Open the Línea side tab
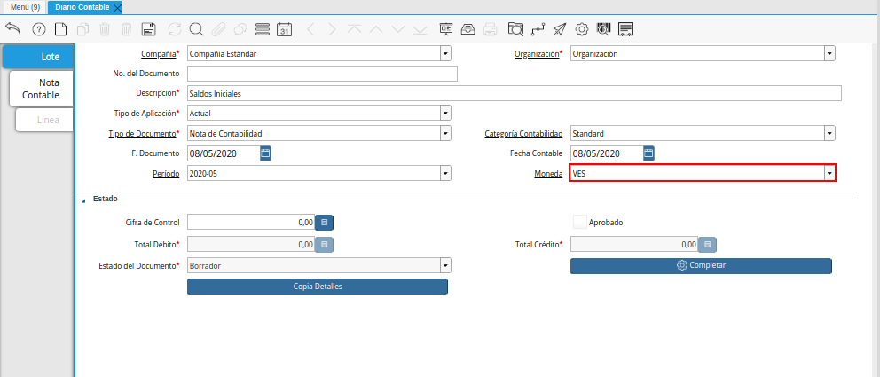880x377 pixels. (x=44, y=120)
